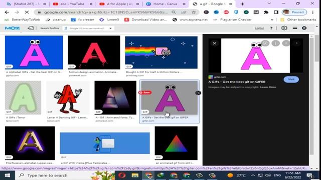This screenshot has width=321, height=180.
Task: Open the BetterWayToWeb bookmark
Action: (x=23, y=20)
